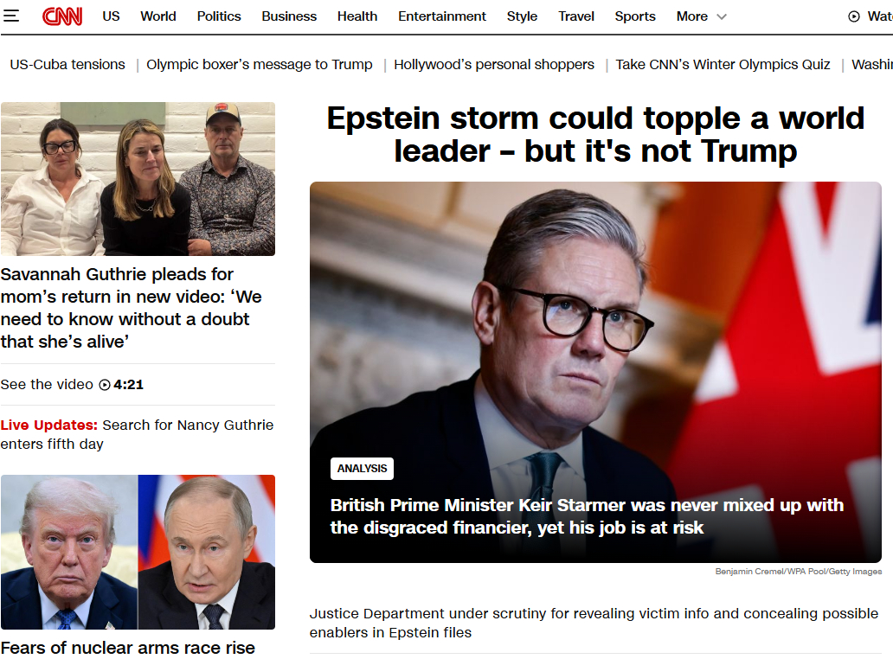
Task: Click the Watch play icon in header
Action: [x=854, y=16]
